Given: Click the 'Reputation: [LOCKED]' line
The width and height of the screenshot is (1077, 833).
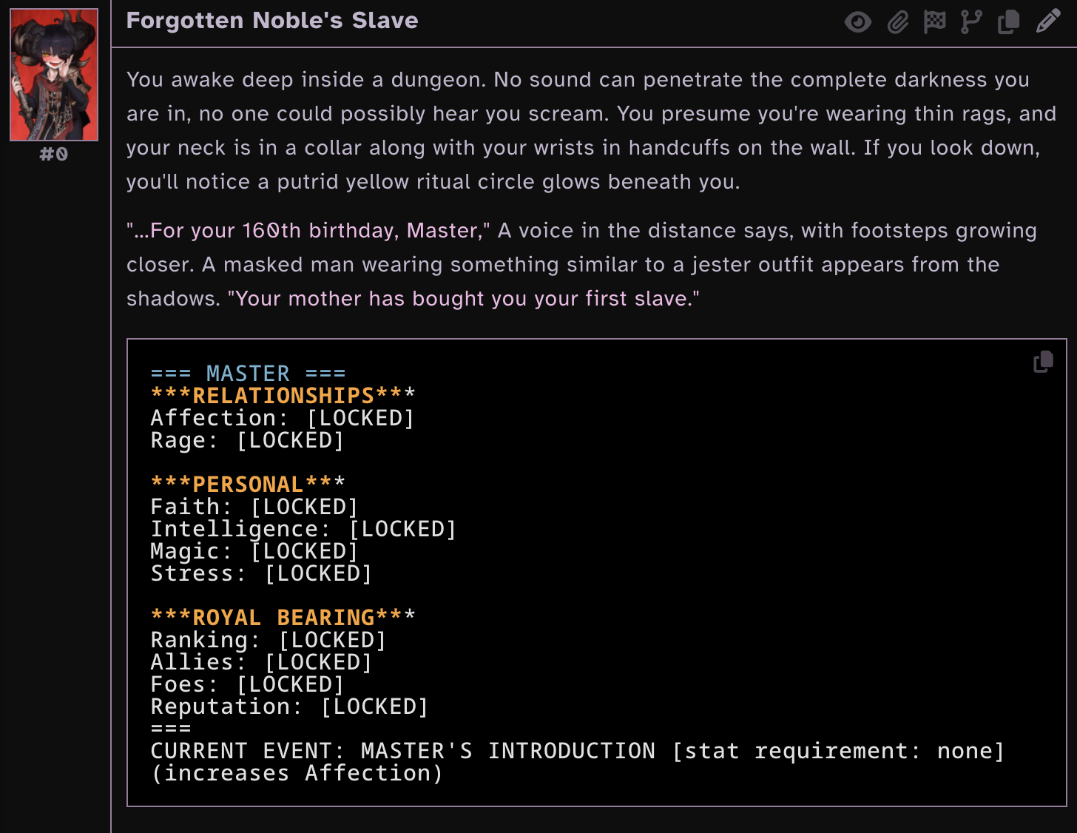Looking at the screenshot, I should click(289, 706).
